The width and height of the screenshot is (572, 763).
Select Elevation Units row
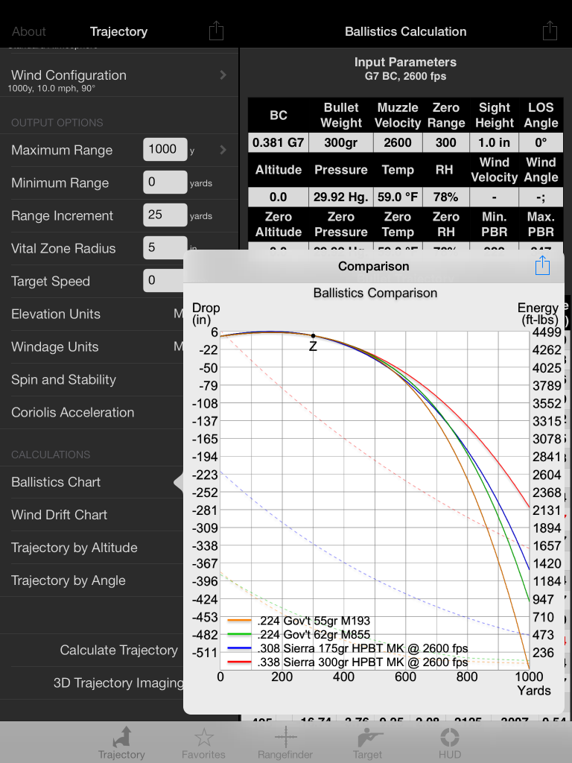(92, 314)
